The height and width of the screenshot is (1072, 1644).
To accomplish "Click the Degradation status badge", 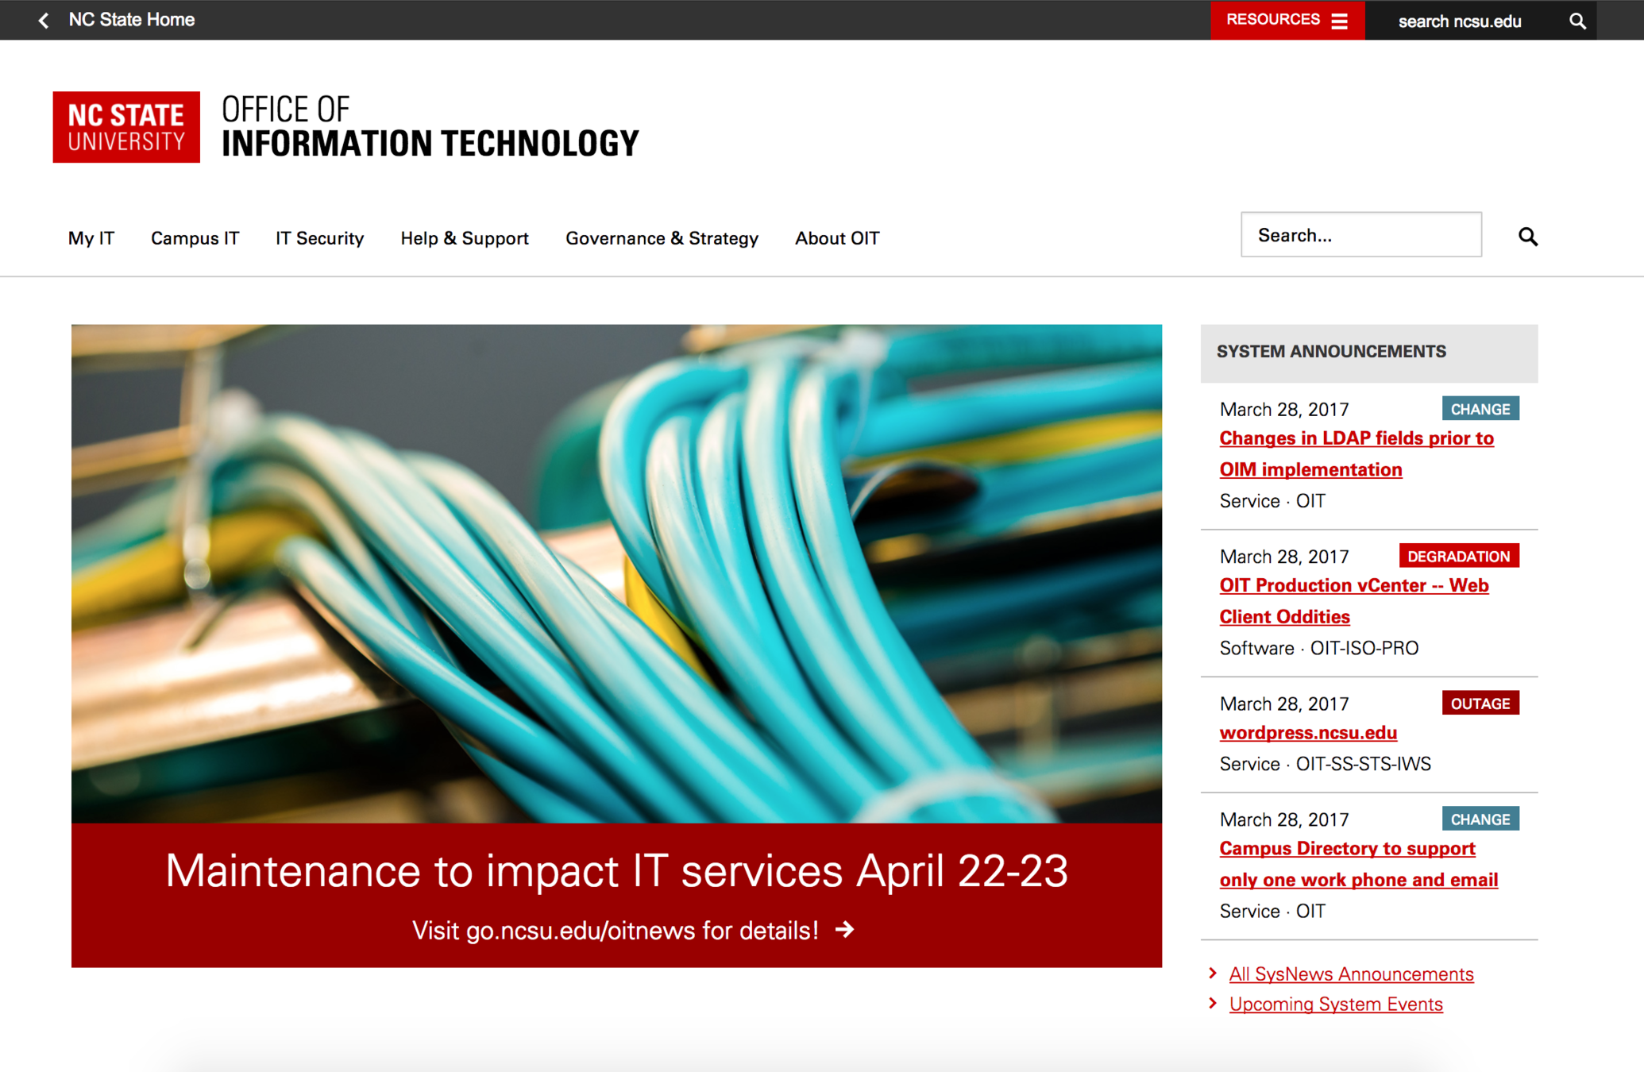I will 1458,556.
